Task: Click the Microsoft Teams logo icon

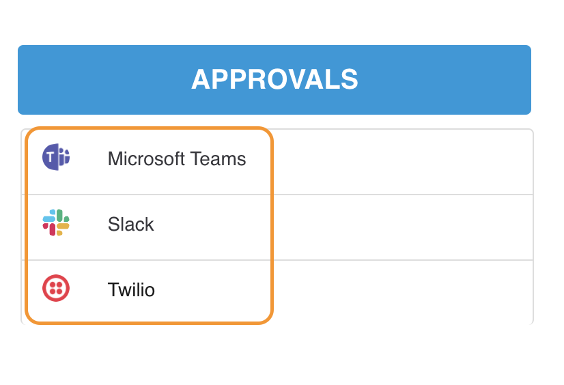Action: point(56,158)
